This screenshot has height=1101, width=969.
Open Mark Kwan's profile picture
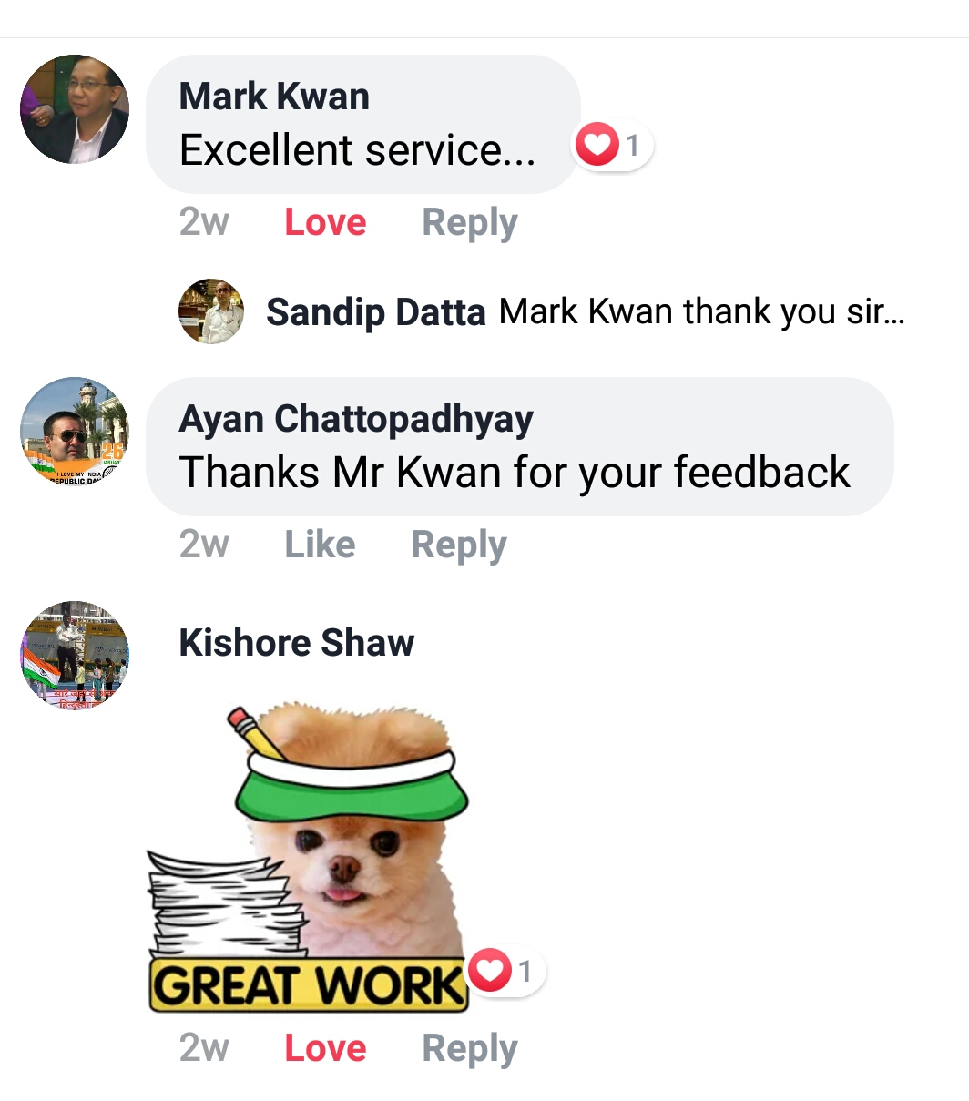click(75, 109)
